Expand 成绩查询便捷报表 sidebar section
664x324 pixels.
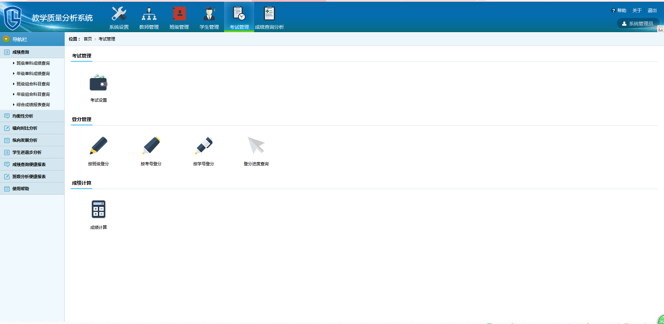point(32,165)
